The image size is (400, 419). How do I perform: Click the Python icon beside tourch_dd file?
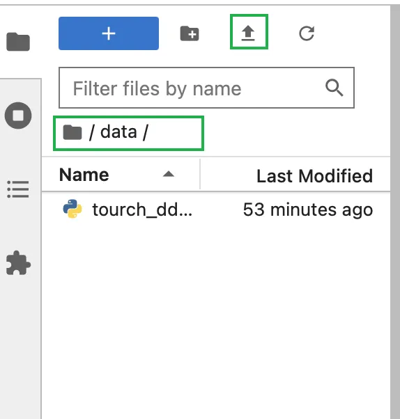72,209
